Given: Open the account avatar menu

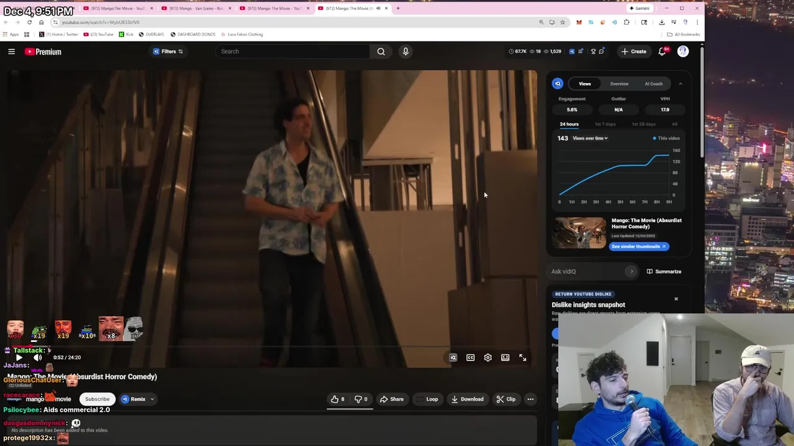Looking at the screenshot, I should 683,51.
